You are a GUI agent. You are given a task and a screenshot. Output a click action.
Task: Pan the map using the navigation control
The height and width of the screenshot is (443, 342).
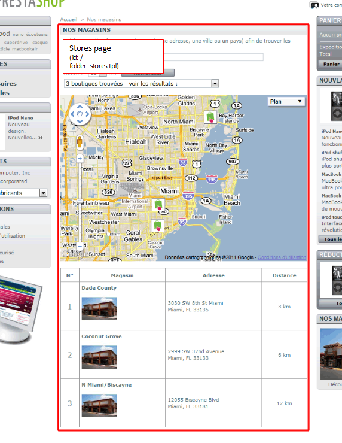80,114
